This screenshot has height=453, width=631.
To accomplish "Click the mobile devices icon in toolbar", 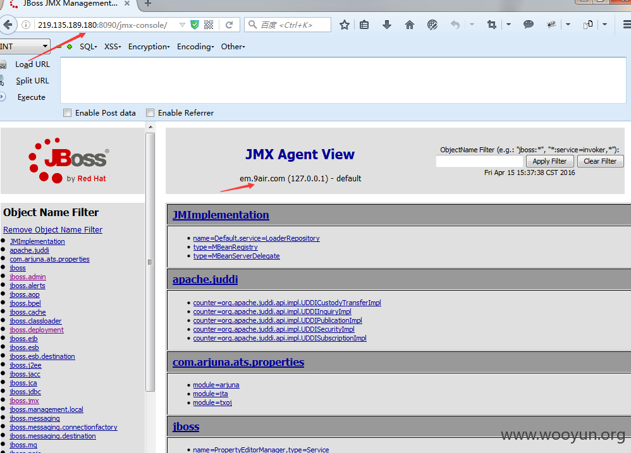I will 588,25.
